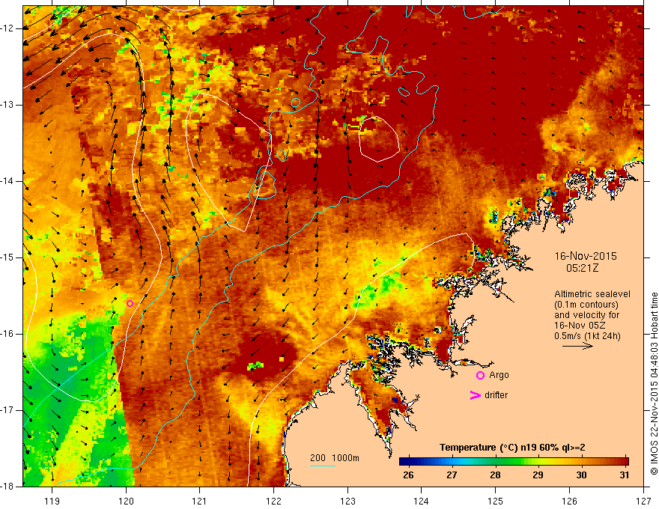This screenshot has width=659, height=509.
Task: Click the longitude axis label '126'
Action: (569, 501)
